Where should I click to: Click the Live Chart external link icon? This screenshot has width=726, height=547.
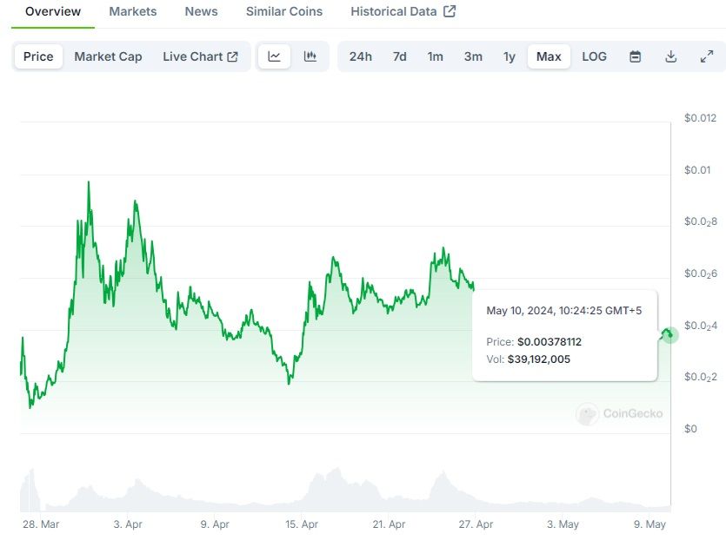pos(233,56)
